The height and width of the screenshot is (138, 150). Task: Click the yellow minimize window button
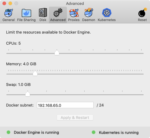pos(10,3)
